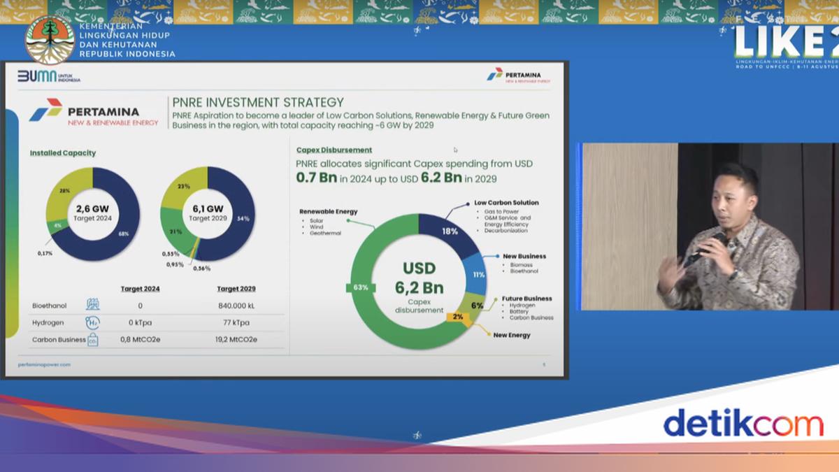Image resolution: width=839 pixels, height=472 pixels.
Task: Click the detikcom logo
Action: 743,424
